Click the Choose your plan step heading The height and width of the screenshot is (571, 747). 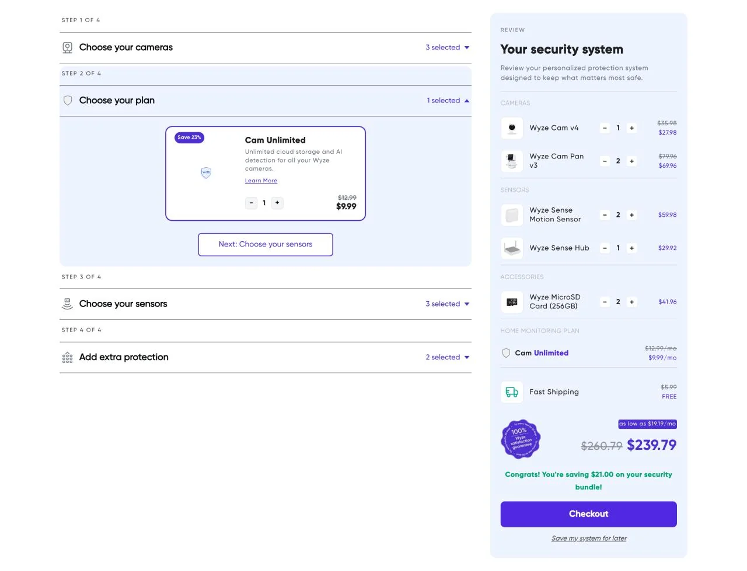[117, 101]
